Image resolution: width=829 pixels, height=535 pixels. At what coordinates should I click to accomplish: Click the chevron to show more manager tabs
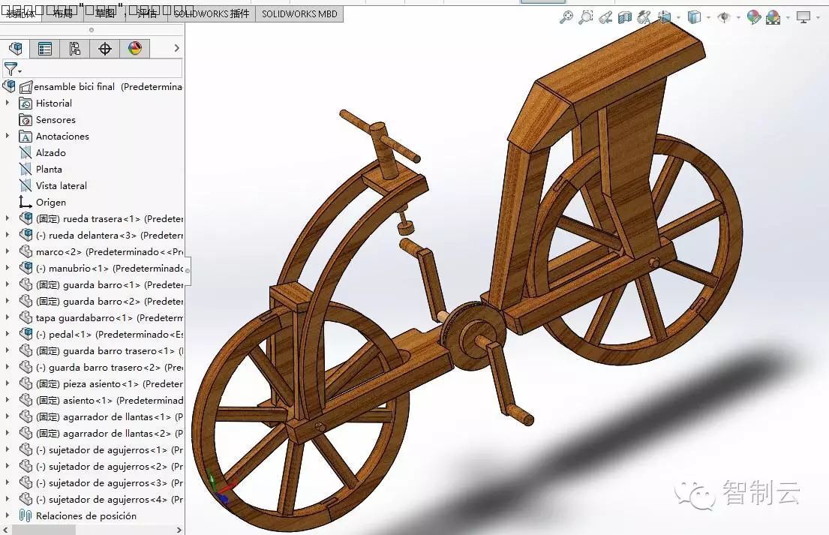tap(176, 48)
